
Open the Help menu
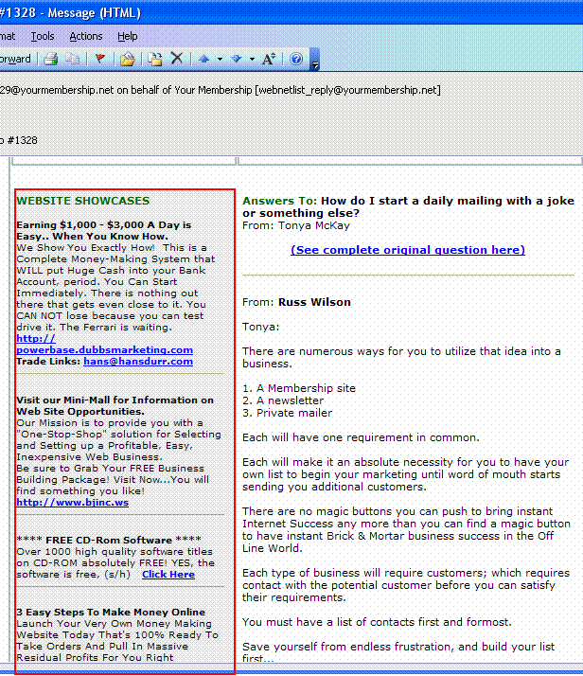click(x=128, y=36)
